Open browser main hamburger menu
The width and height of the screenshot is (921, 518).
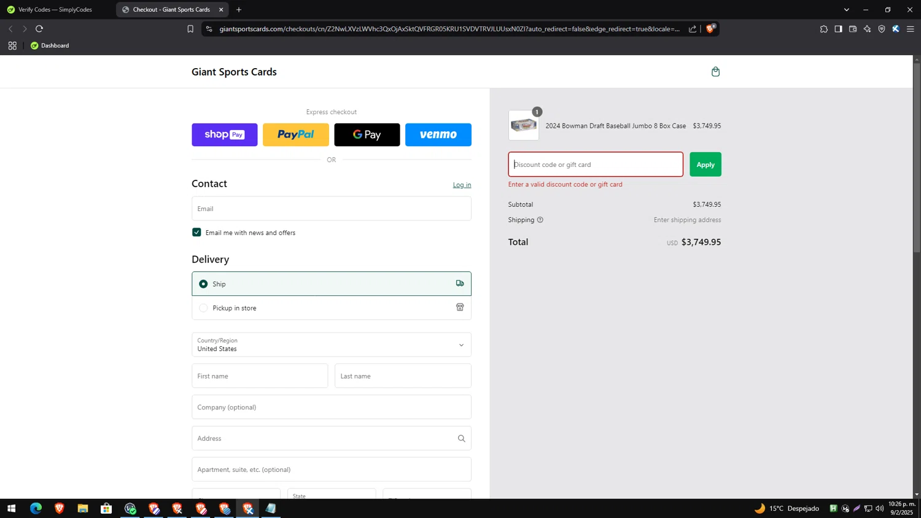tap(911, 29)
